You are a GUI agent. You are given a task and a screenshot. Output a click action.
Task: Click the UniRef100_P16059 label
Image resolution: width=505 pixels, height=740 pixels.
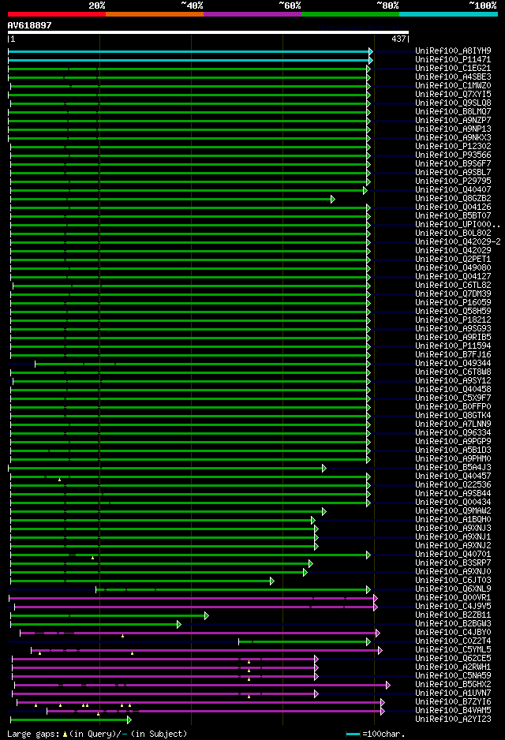point(453,302)
